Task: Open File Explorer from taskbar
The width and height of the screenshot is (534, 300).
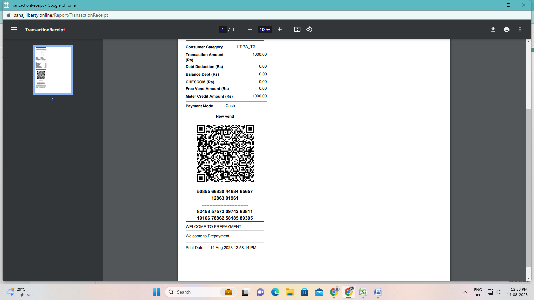Action: point(290,292)
